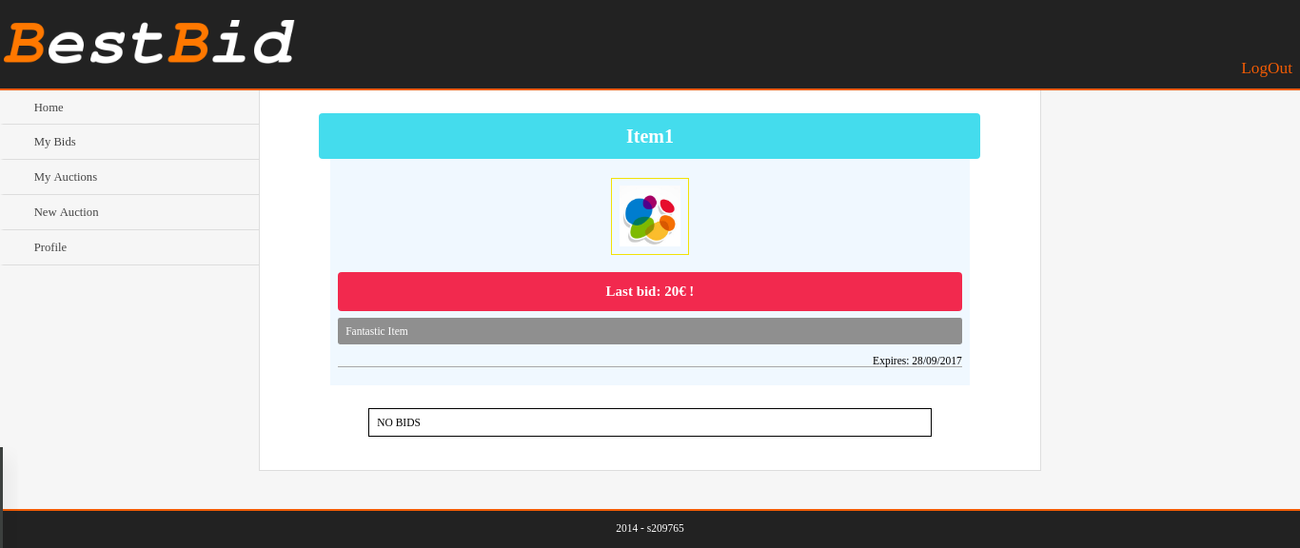Click the divider line under the expiry date

(571, 366)
